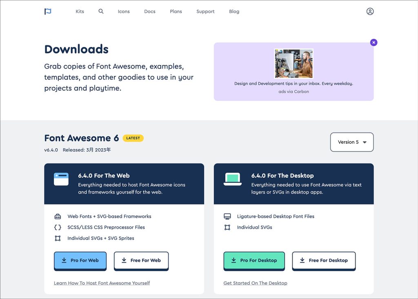Click the laptop icon in the Desktop card
Viewport: 418px width, 299px height.
click(233, 179)
